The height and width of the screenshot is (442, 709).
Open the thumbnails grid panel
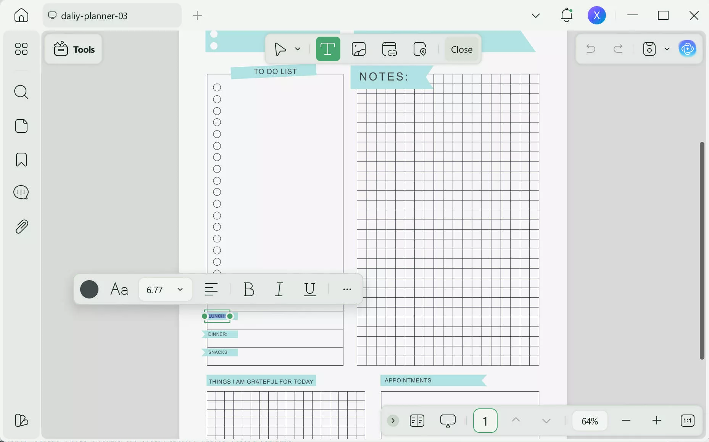pos(21,49)
